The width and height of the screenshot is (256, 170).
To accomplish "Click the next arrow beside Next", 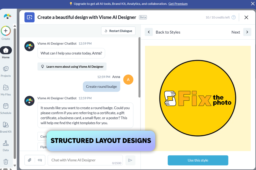I will pos(247,32).
